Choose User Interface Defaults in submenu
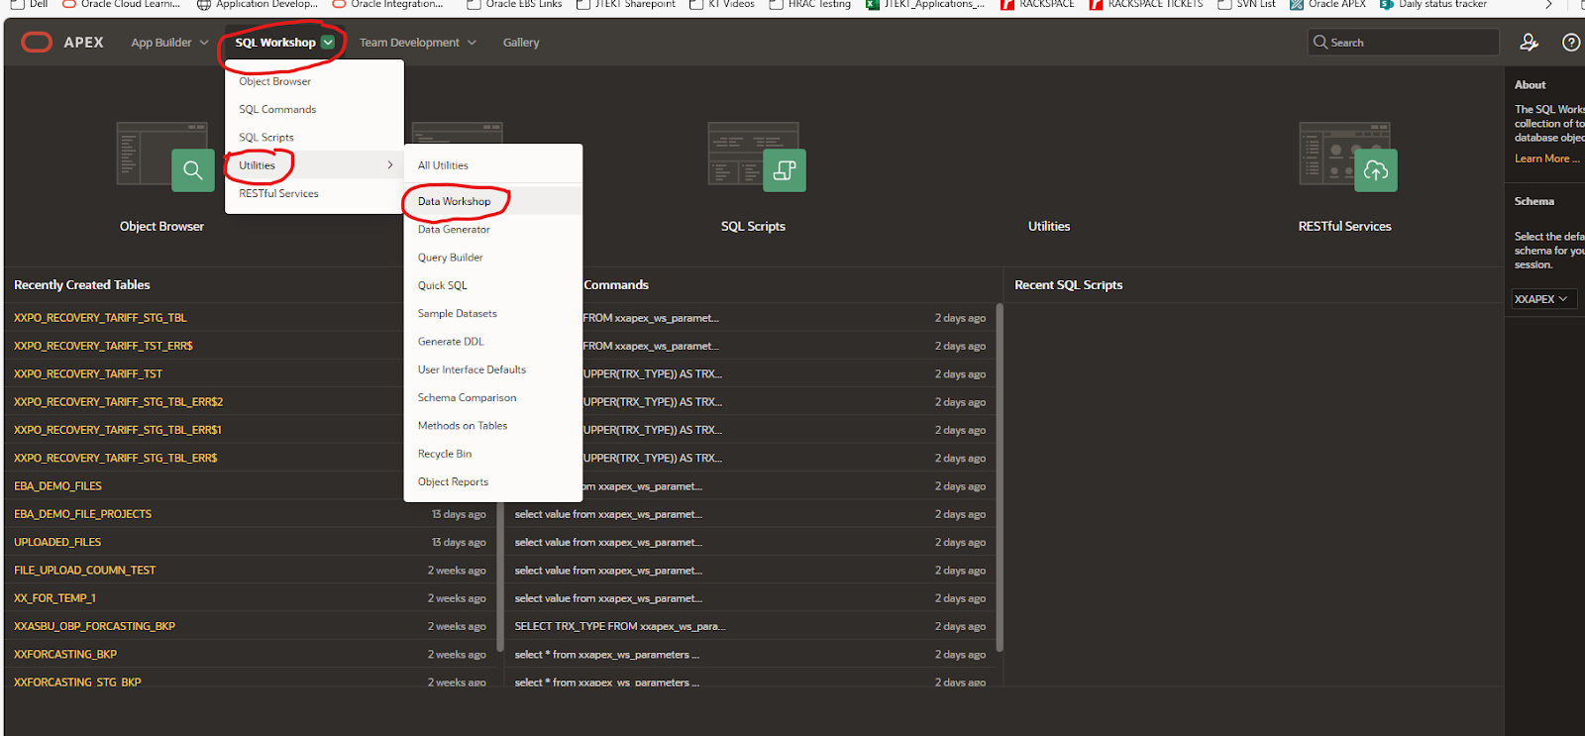 472,369
